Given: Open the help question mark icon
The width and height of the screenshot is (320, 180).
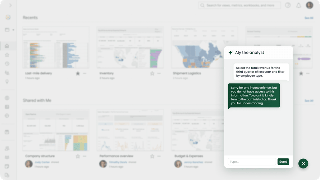Looking at the screenshot, I should click(288, 5).
